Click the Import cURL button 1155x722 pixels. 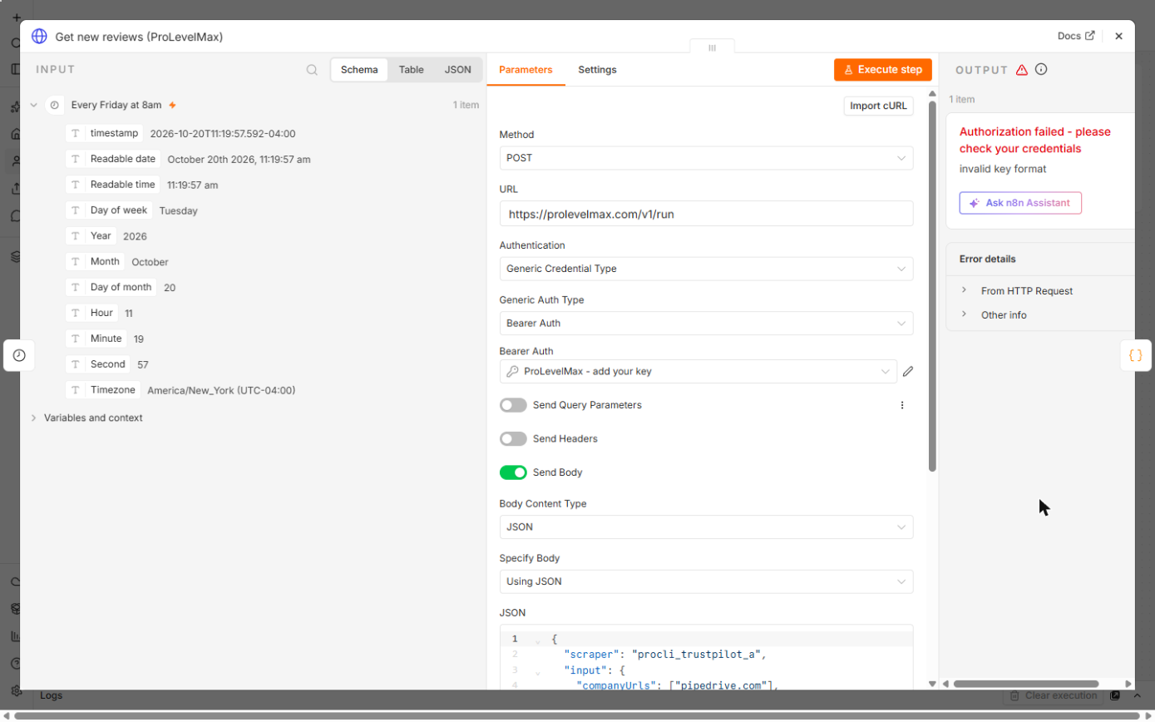(x=878, y=106)
